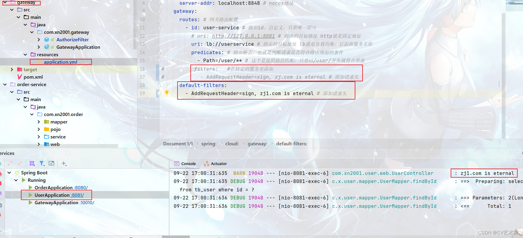Click 'from tb_user where id = ?' log line
523x238 pixels.
pyautogui.click(x=217, y=190)
